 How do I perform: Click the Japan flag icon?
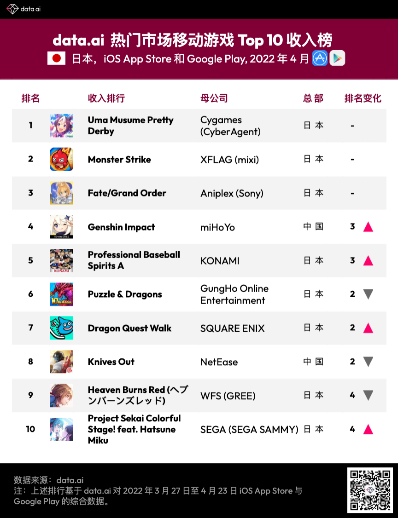coord(56,58)
